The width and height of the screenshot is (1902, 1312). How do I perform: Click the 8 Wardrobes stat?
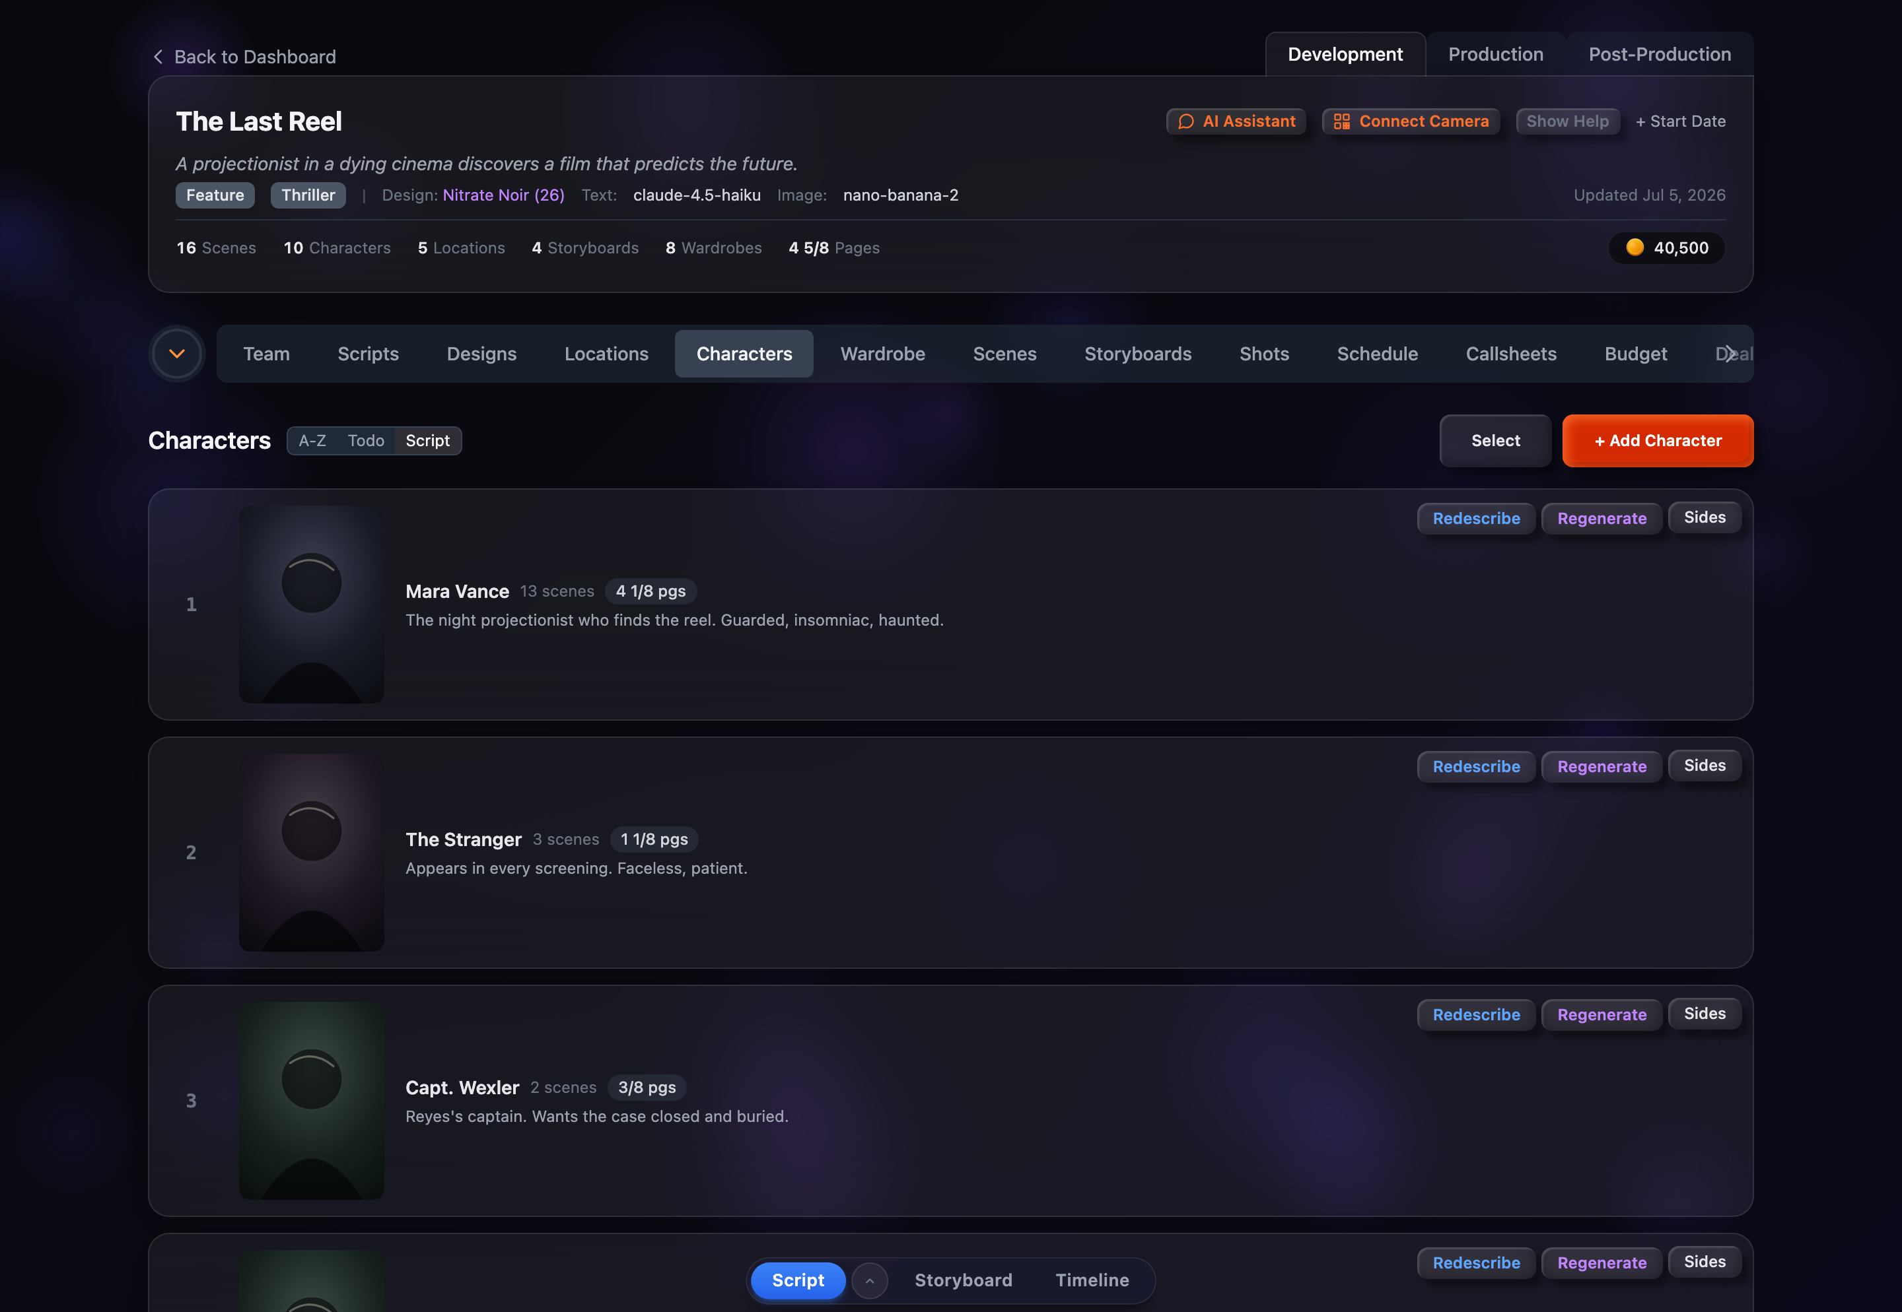[713, 247]
